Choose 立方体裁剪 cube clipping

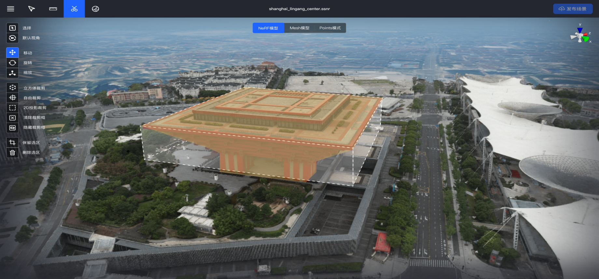(x=12, y=88)
